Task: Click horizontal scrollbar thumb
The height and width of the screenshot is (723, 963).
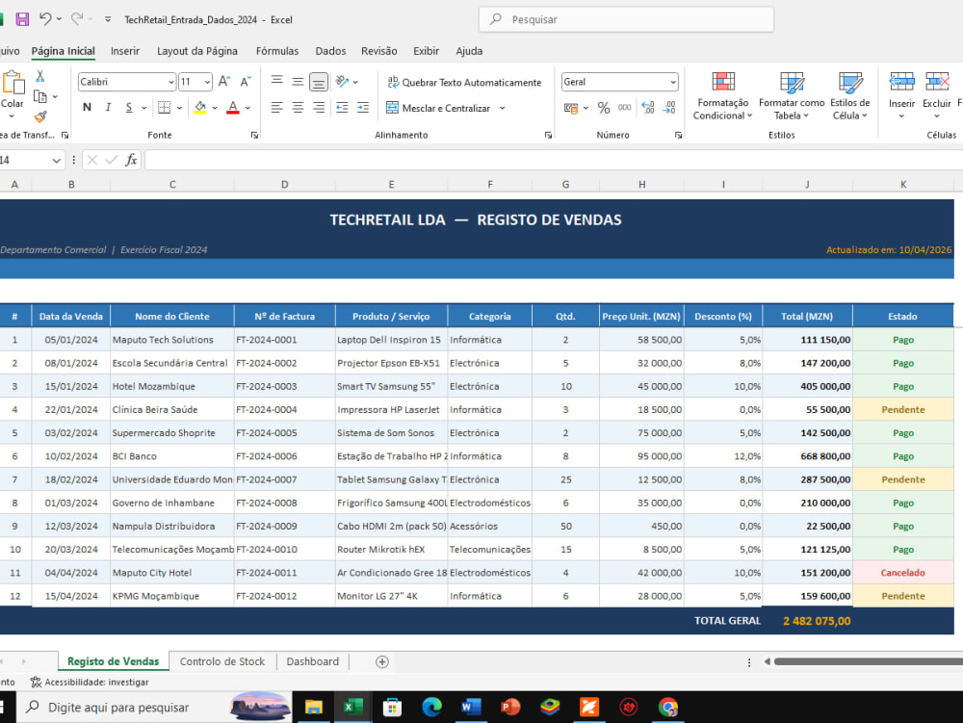Action: [869, 661]
